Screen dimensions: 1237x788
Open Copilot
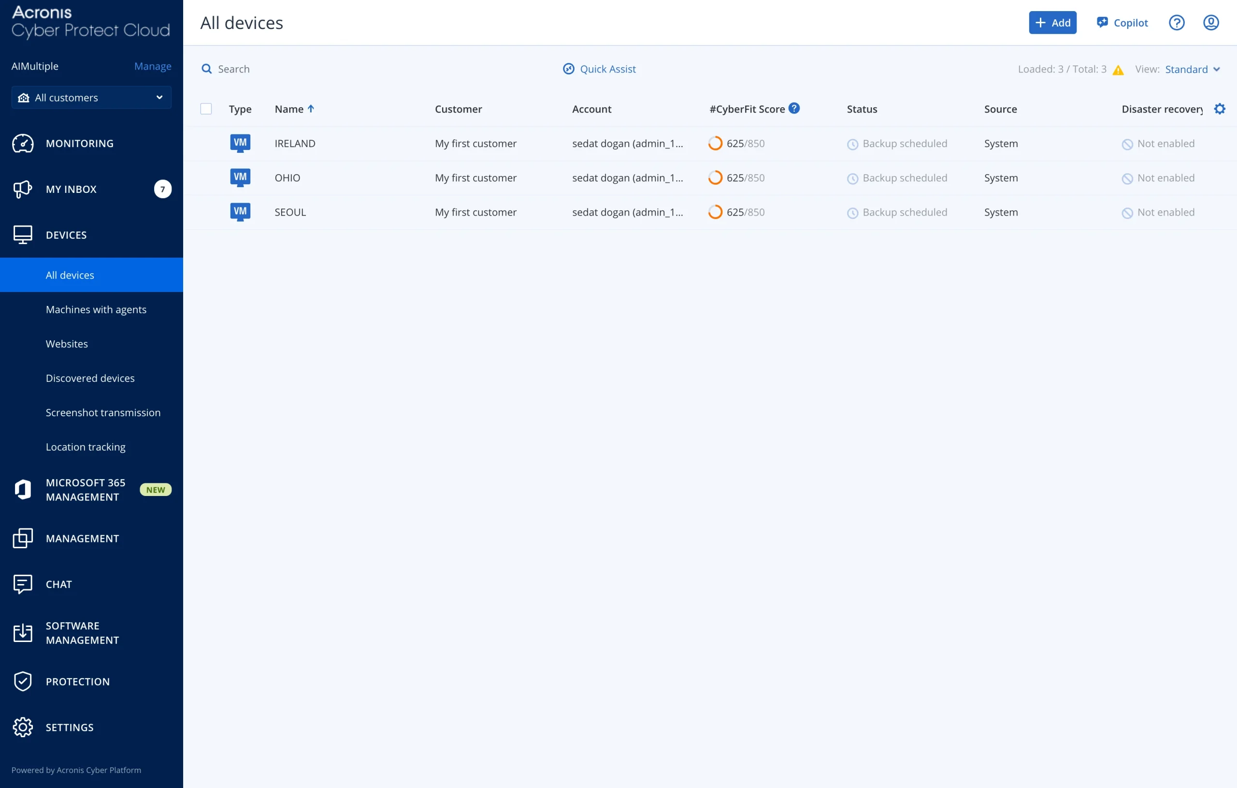[x=1122, y=23]
